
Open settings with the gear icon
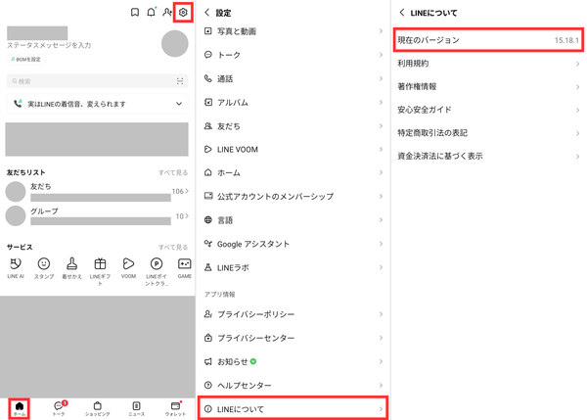pyautogui.click(x=183, y=13)
